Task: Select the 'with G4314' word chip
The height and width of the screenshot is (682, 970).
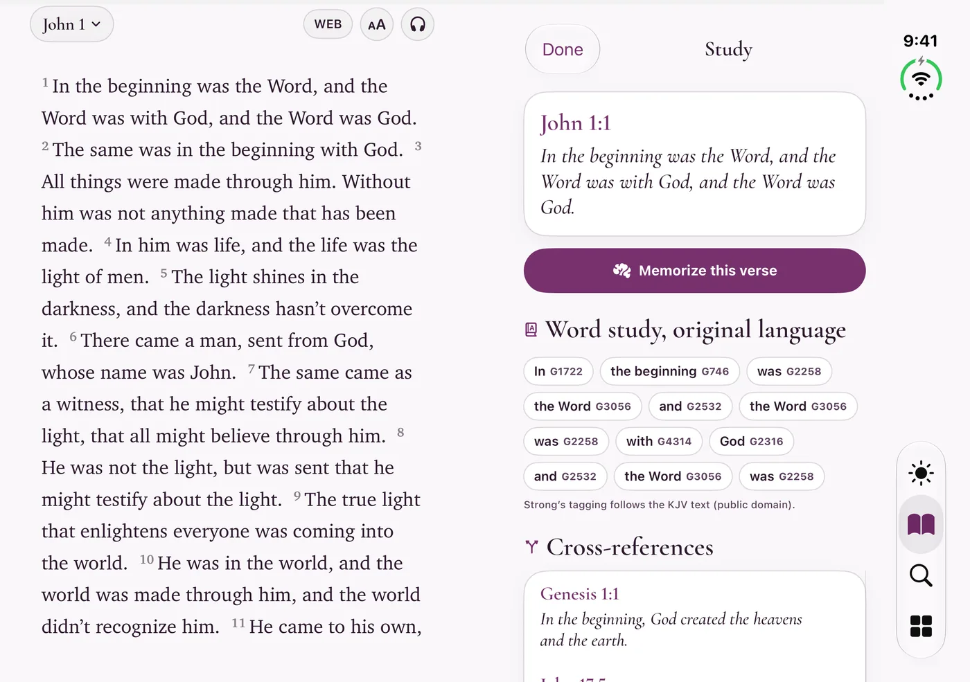Action: 659,441
